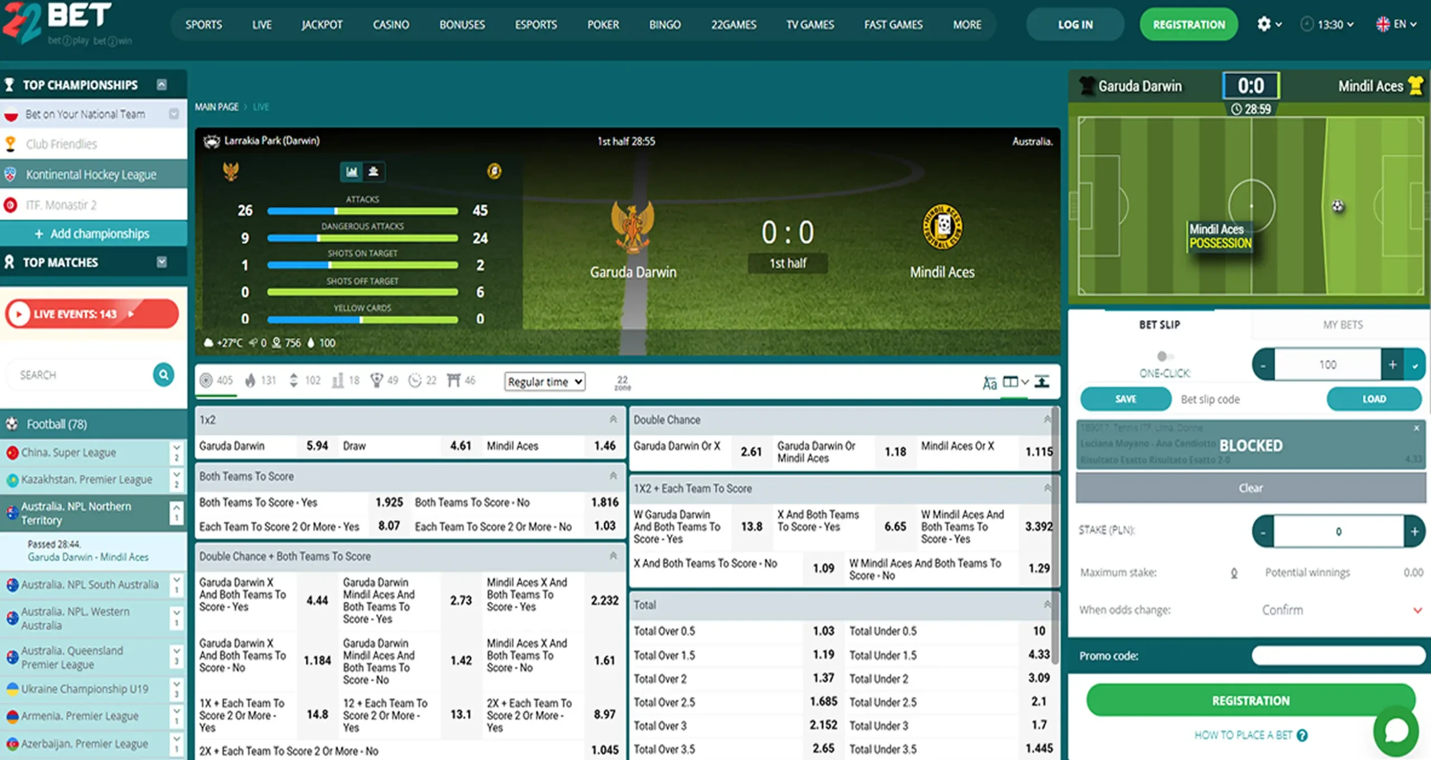Click the Log In button

(1075, 25)
